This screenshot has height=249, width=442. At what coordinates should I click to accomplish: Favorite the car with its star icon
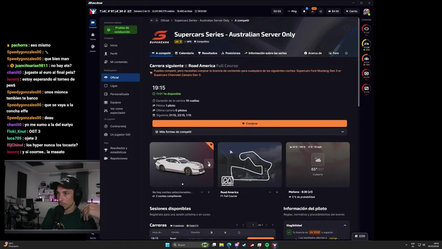pyautogui.click(x=209, y=192)
